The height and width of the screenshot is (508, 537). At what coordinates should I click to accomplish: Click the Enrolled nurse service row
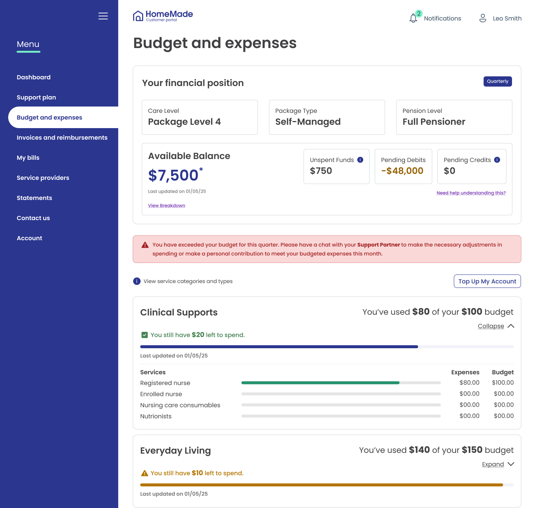(x=327, y=394)
